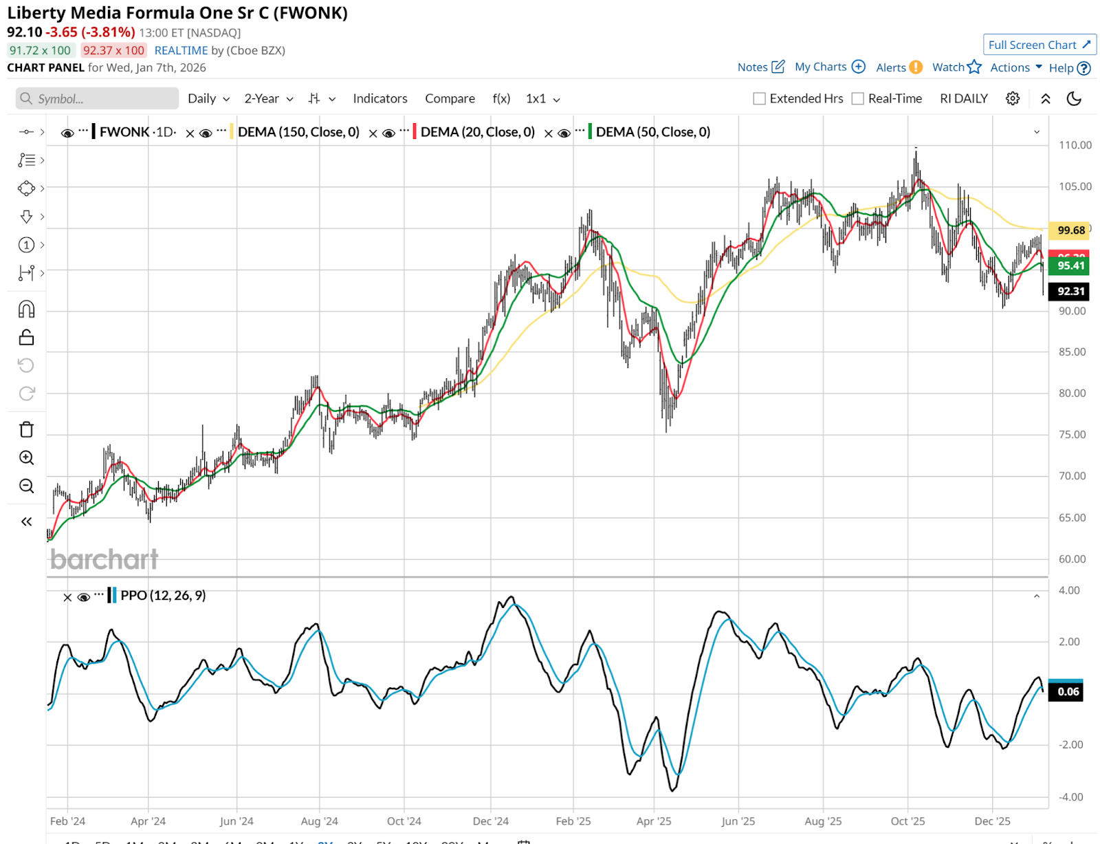1100x844 pixels.
Task: Click the magnet snap tool icon
Action: [26, 310]
